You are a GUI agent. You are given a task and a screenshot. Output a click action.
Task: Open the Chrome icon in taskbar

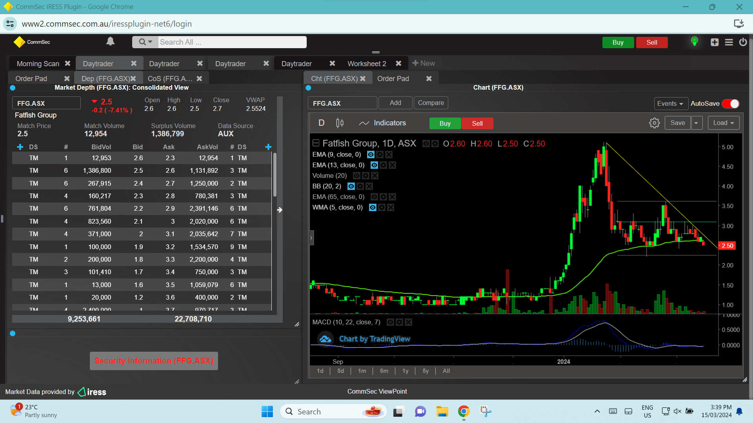[464, 412]
